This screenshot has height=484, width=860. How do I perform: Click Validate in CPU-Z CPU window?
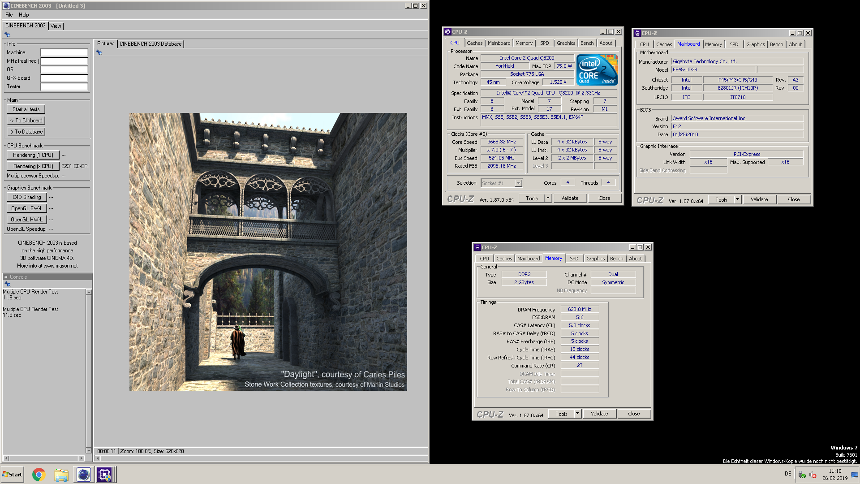click(570, 198)
